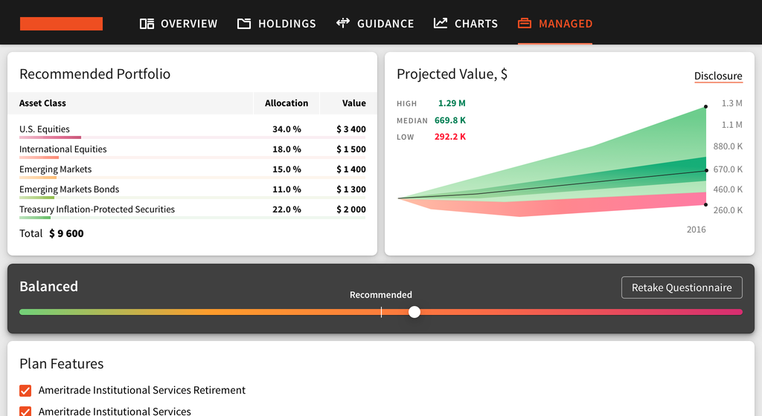Click the Charts line-graph icon

point(441,23)
